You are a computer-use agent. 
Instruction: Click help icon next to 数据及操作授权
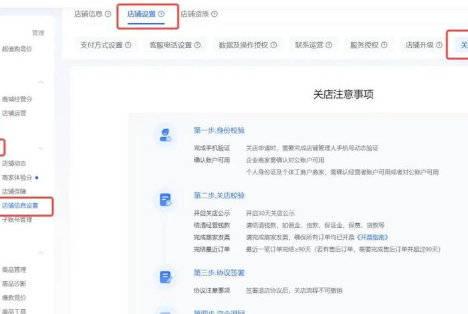[273, 45]
